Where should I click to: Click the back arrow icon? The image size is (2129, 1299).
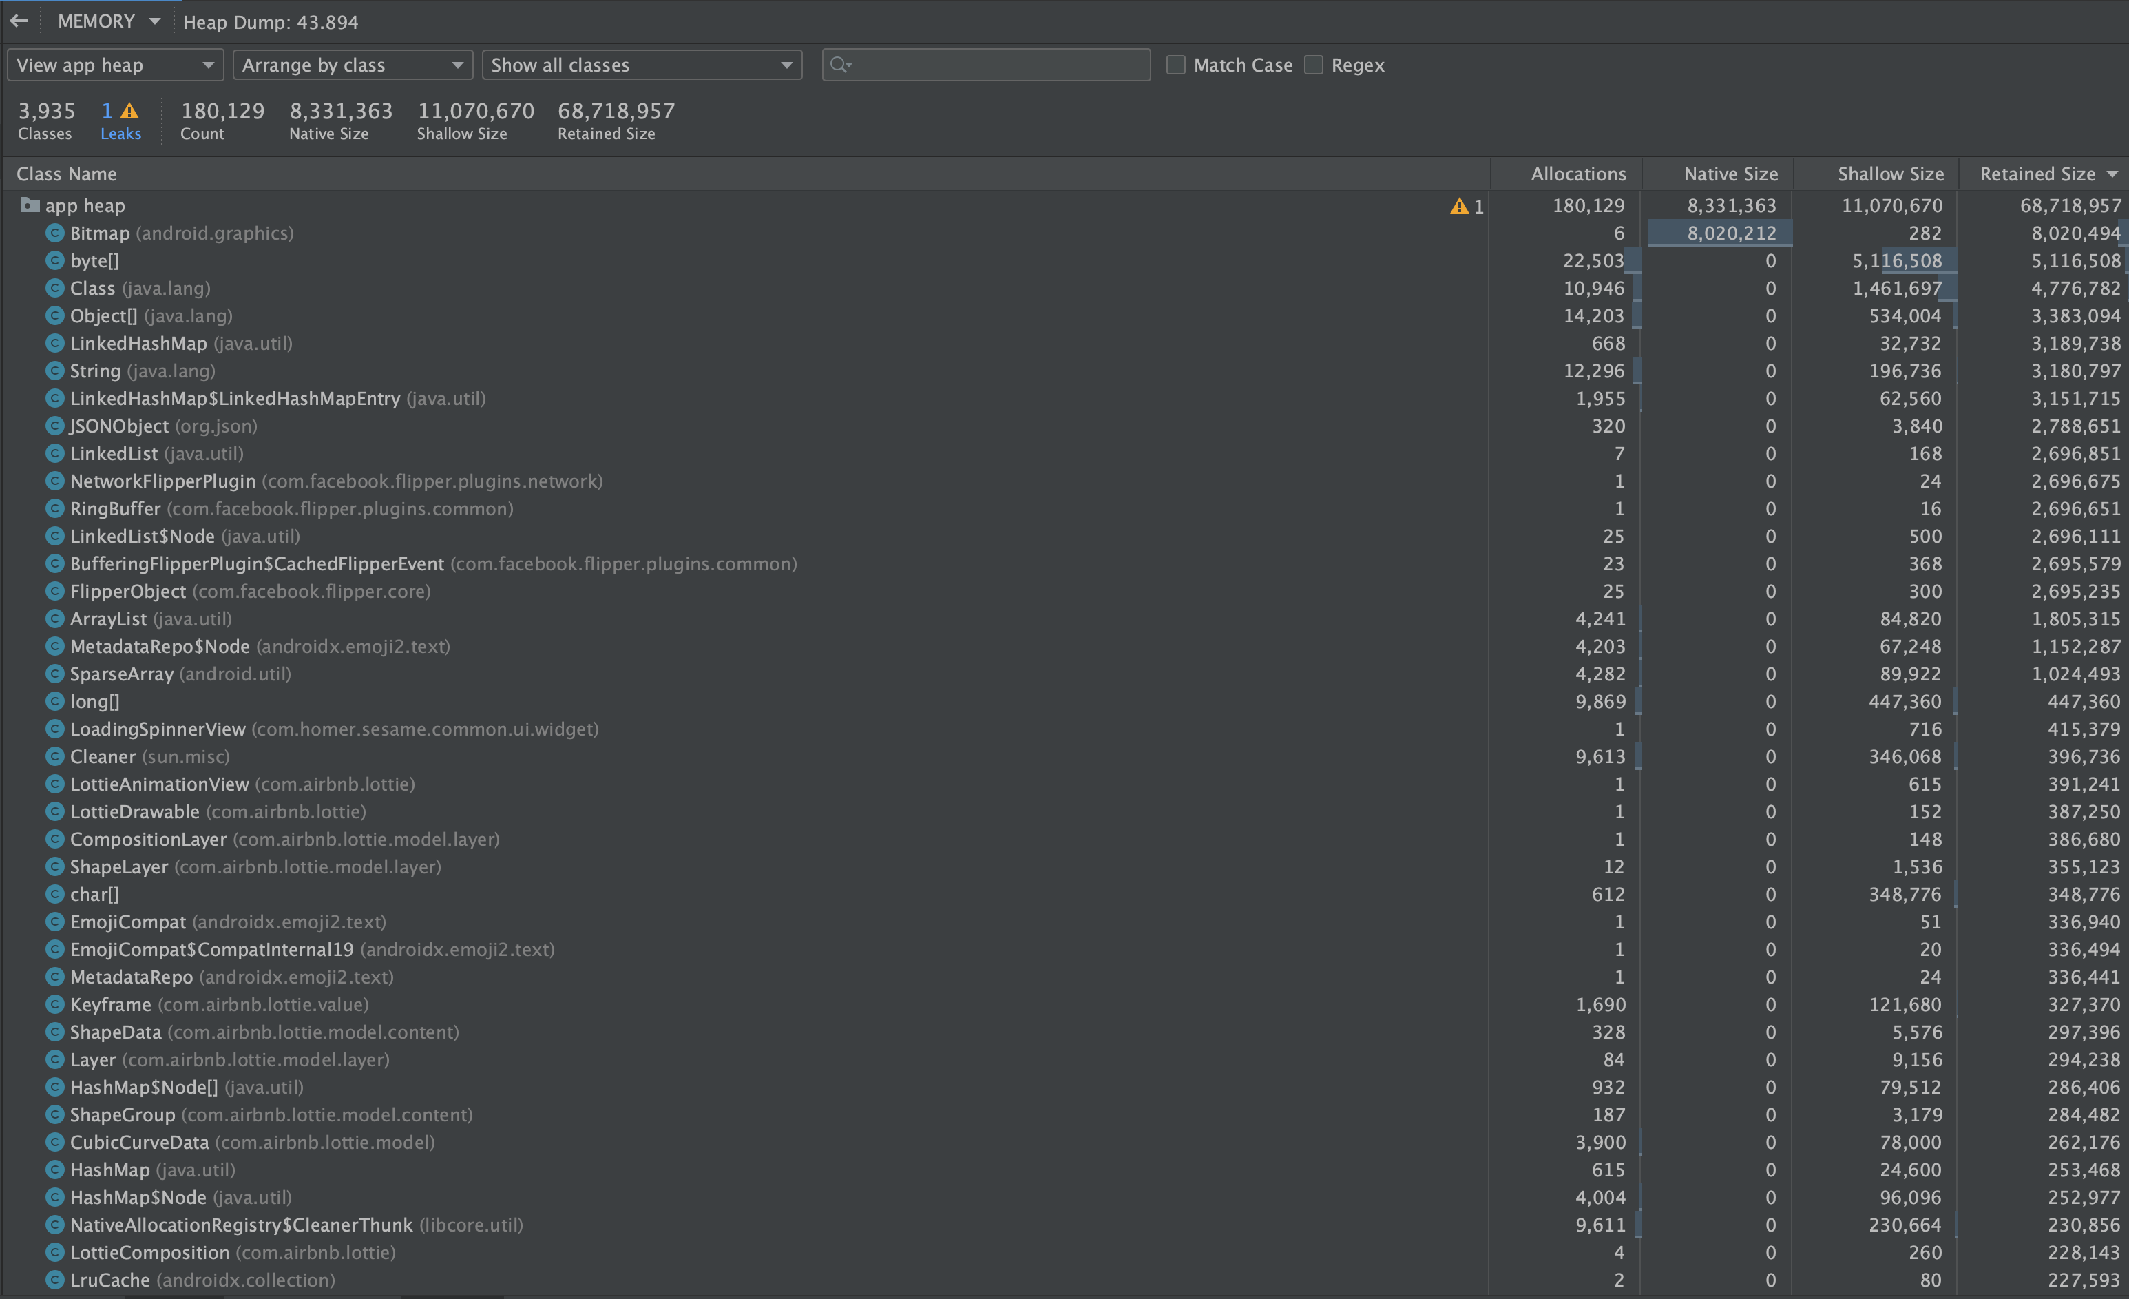pyautogui.click(x=19, y=21)
